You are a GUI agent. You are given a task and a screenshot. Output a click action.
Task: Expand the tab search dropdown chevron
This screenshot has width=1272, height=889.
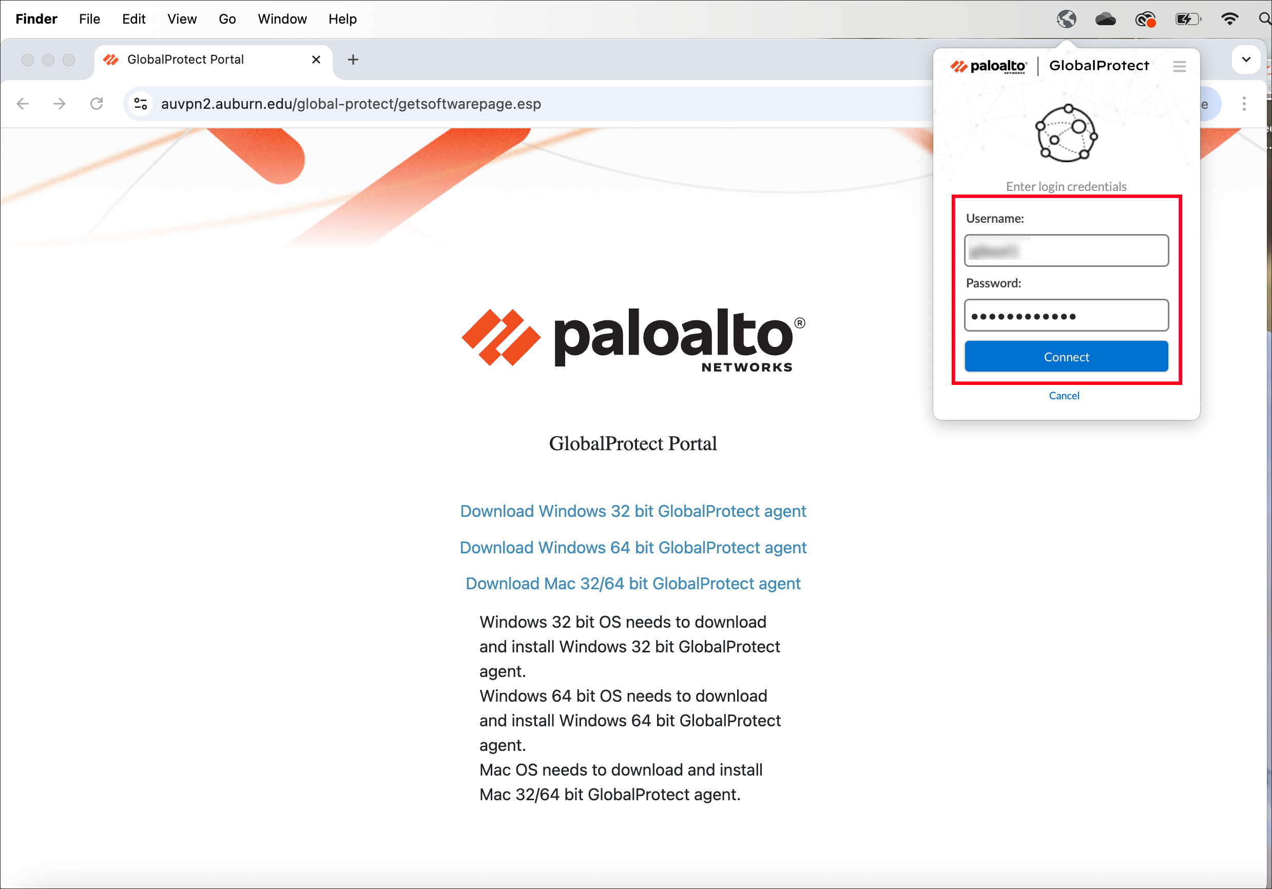1246,59
